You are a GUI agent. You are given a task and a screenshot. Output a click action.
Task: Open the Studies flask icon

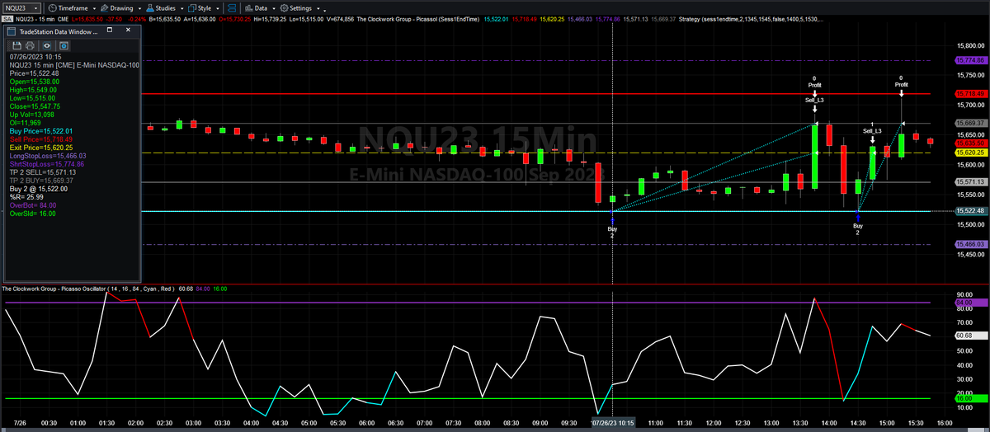pos(150,8)
